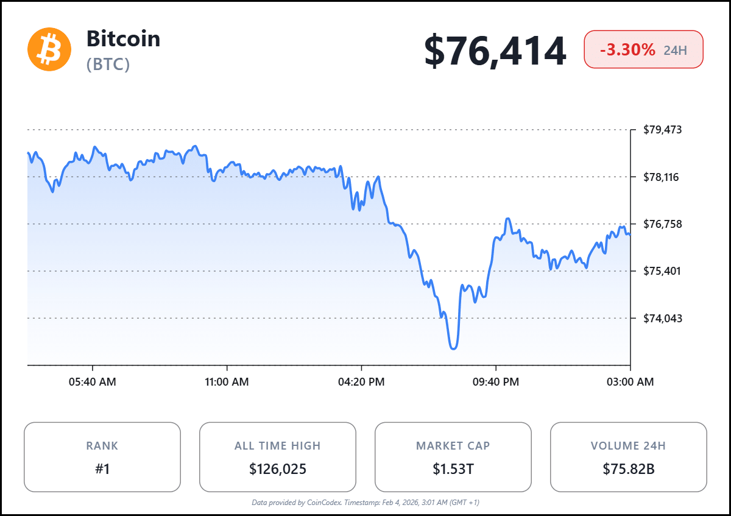The width and height of the screenshot is (731, 516).
Task: Click the $79,473 price axis label
Action: (663, 130)
